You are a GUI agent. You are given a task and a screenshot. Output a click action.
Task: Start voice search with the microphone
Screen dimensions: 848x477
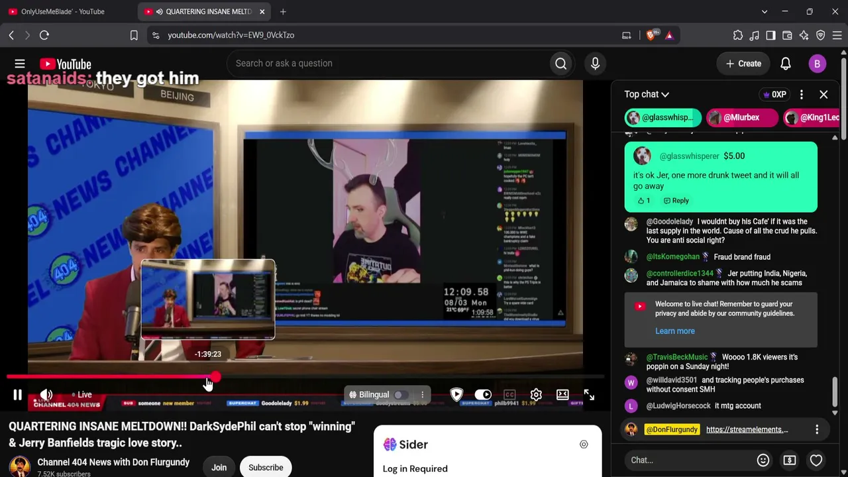595,64
